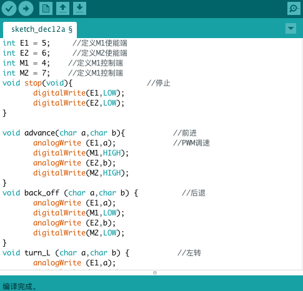Open the Serial Monitor
The width and height of the screenshot is (303, 291).
[294, 9]
